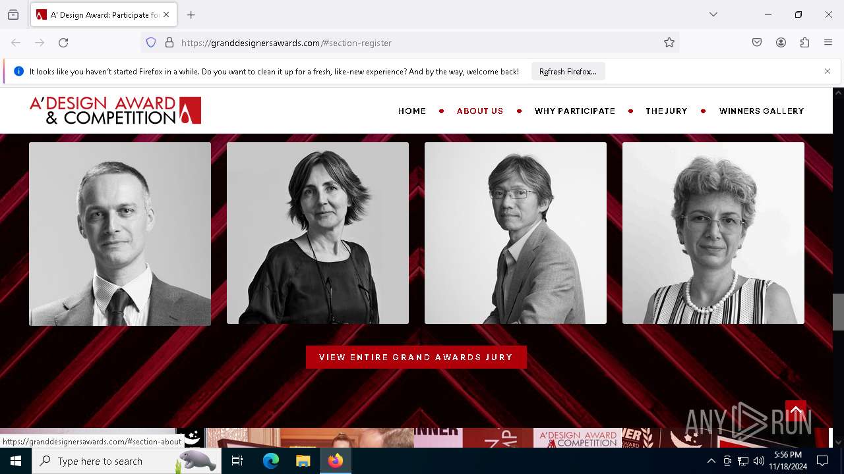Open ABOUT US nav menu item

click(x=480, y=111)
